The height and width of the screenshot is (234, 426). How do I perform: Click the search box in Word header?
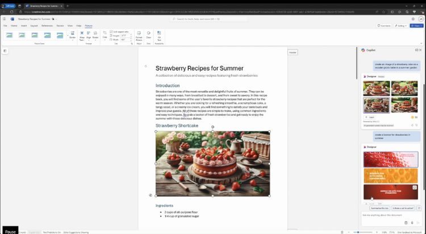[x=209, y=19]
